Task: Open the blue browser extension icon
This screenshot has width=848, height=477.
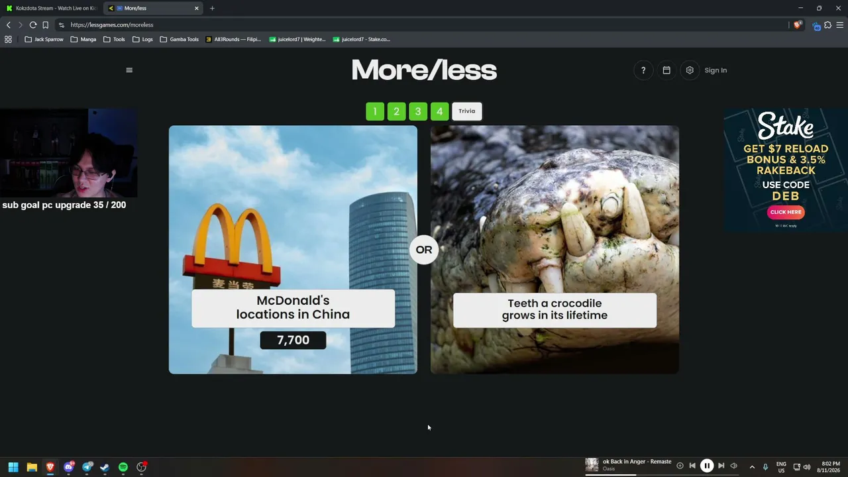Action: coord(816,25)
